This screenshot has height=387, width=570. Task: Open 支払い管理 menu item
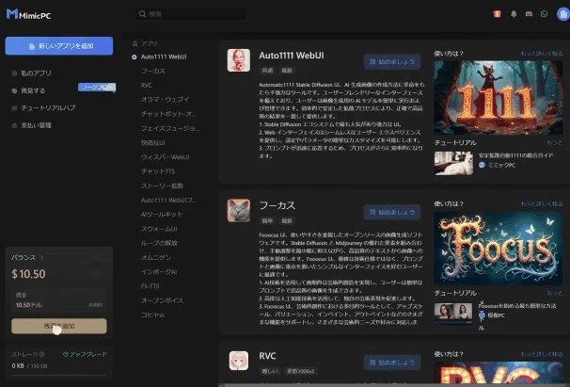click(x=36, y=125)
